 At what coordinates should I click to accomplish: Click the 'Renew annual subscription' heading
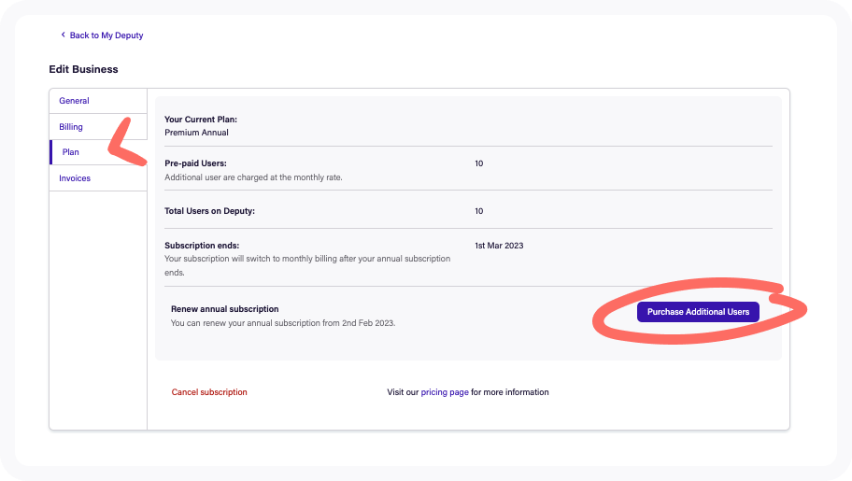[224, 309]
